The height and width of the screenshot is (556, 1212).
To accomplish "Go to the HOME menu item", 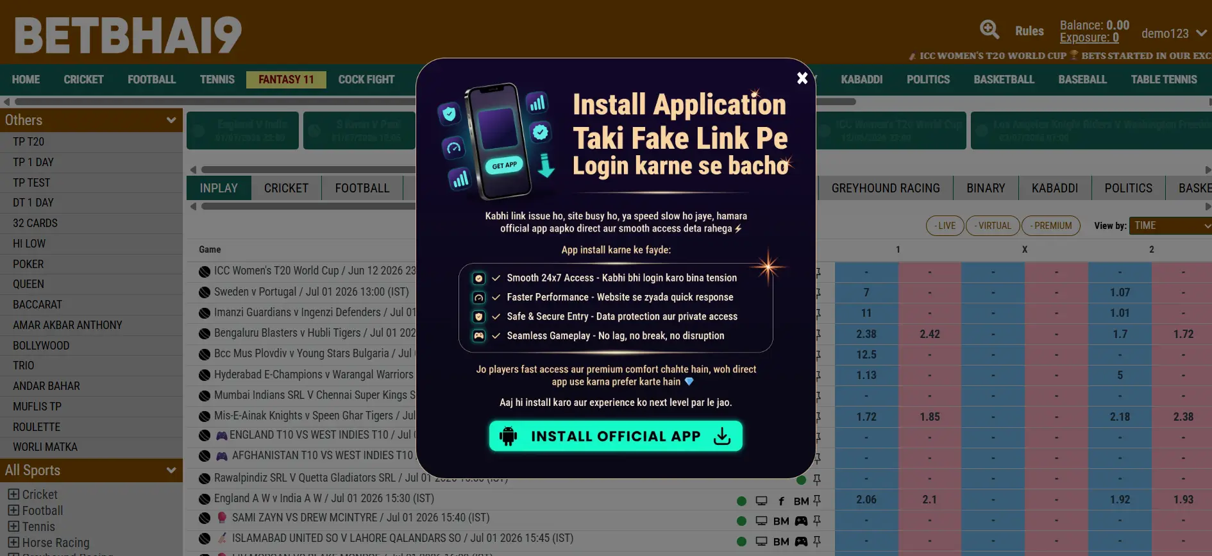I will pos(26,80).
